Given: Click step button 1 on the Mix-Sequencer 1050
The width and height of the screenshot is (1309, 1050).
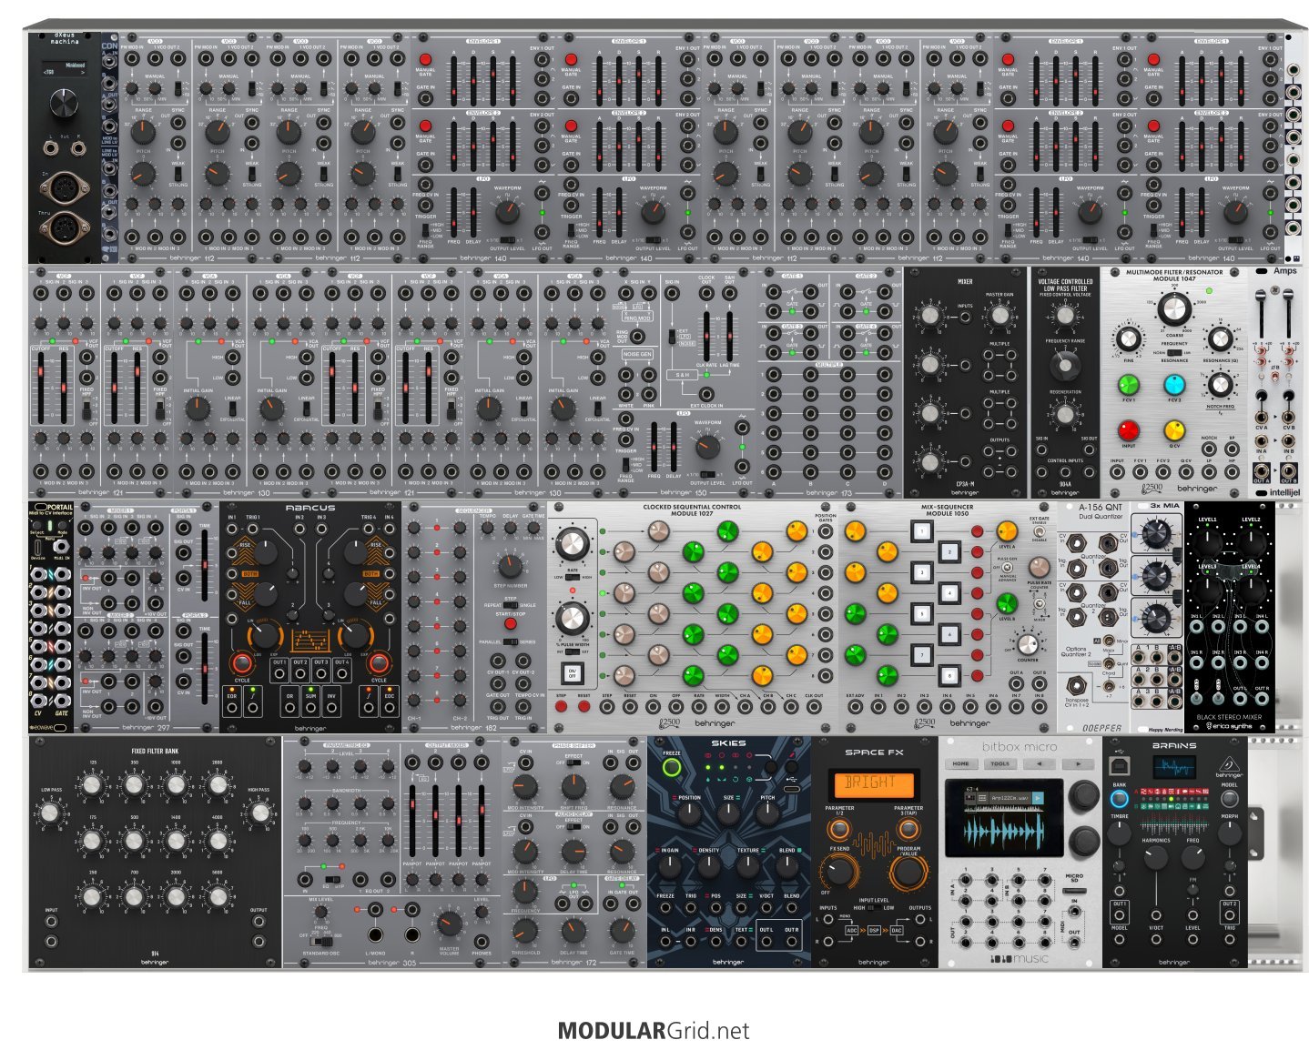Looking at the screenshot, I should (923, 532).
